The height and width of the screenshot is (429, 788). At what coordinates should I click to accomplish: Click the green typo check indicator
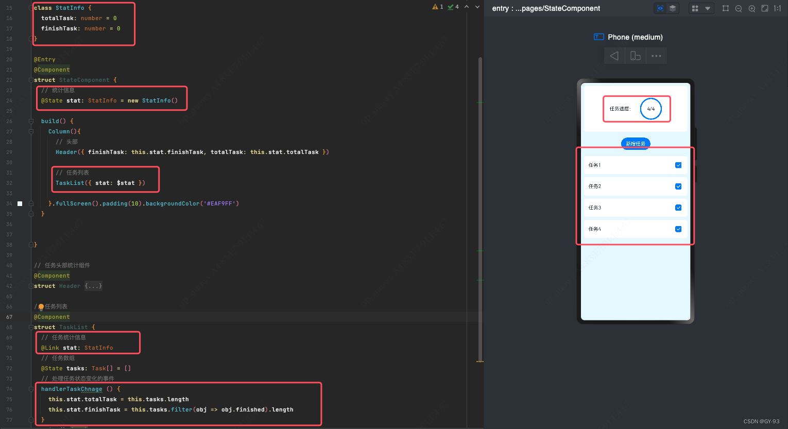click(x=453, y=7)
